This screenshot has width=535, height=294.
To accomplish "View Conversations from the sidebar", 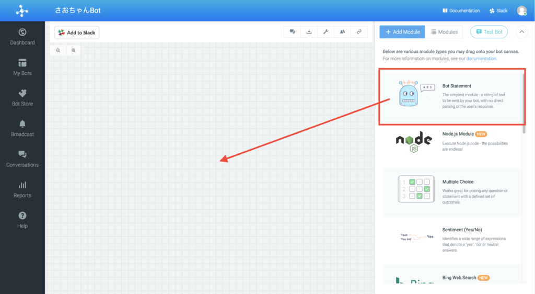I will tap(22, 159).
